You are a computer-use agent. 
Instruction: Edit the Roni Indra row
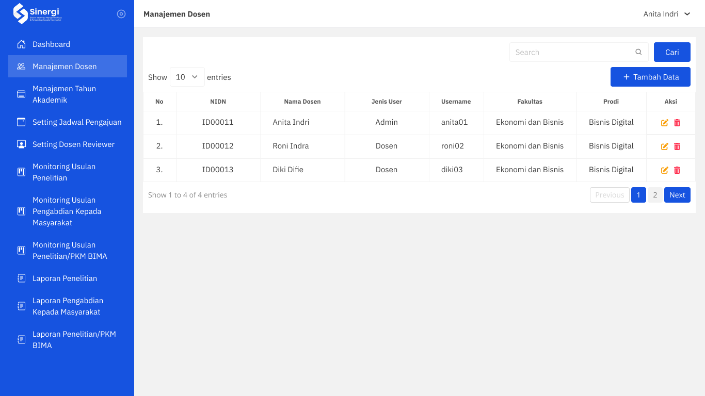point(665,146)
